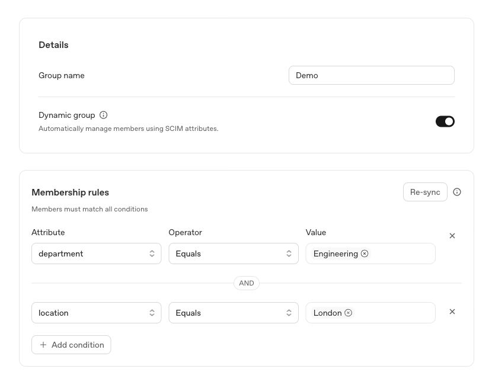
Task: Click the Re-sync button
Action: click(x=425, y=192)
